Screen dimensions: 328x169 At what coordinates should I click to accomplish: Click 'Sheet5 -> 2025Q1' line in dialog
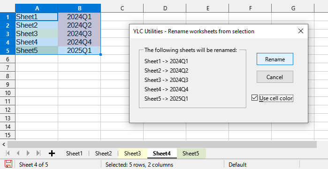click(166, 98)
